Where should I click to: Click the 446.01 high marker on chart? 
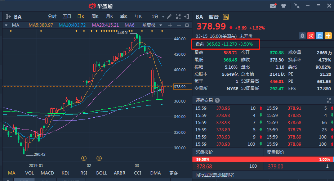coord(123,33)
